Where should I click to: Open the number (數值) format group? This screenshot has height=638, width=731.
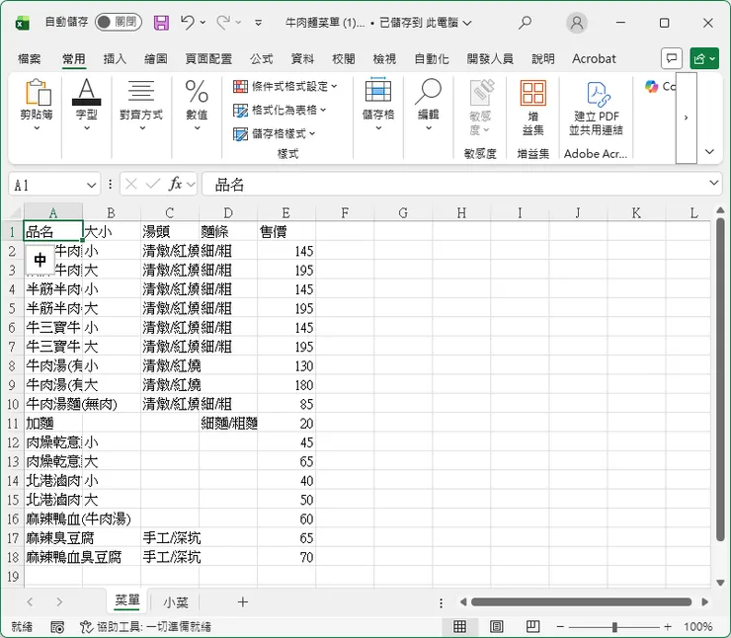[x=197, y=105]
